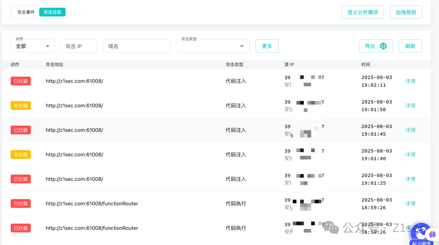Screen dimensions: 439x245
Task: Click the 时间 column header
Action: [365, 64]
